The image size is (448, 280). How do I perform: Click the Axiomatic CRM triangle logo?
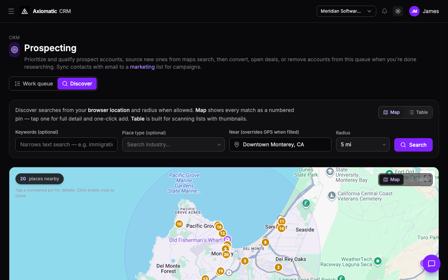click(25, 11)
